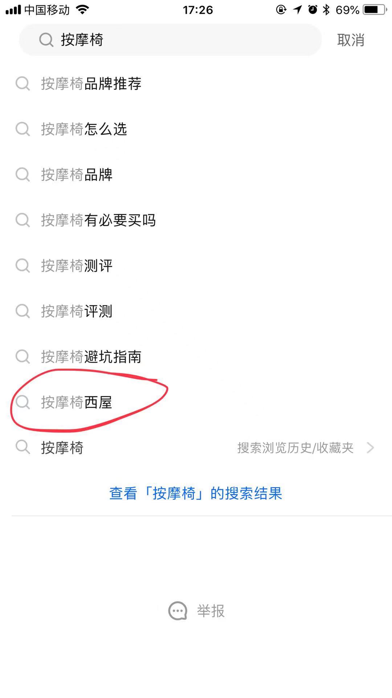This screenshot has width=392, height=698.
Task: Focus the 按摩椅 search input field
Action: click(181, 40)
